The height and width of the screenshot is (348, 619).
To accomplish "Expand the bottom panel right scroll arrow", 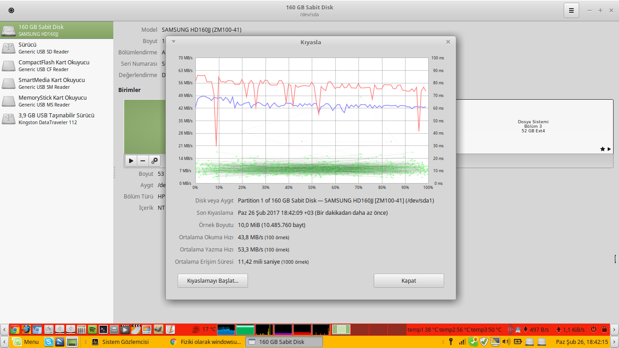I will (x=614, y=342).
